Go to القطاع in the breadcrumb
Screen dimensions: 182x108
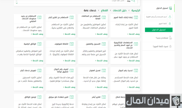pos(104,11)
